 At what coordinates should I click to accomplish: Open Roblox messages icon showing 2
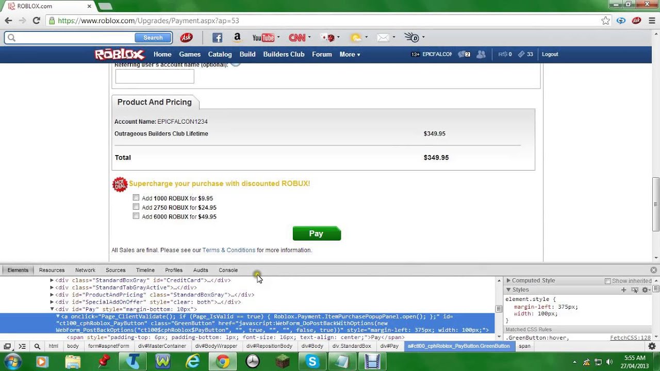tap(464, 54)
